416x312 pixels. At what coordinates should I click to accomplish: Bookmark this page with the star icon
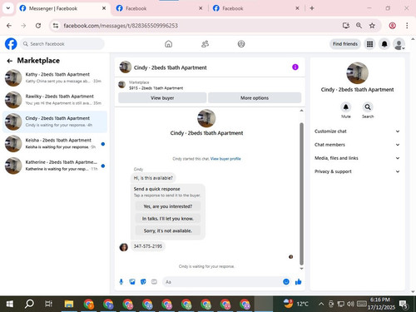pos(372,26)
